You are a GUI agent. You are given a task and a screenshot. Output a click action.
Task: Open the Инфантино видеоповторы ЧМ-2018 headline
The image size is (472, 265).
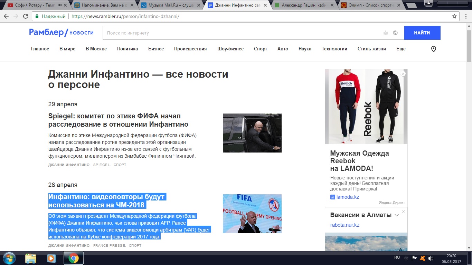107,201
